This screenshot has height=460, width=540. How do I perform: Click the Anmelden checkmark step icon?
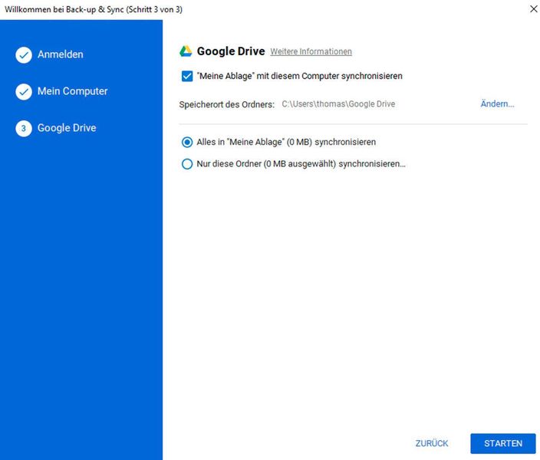point(24,54)
